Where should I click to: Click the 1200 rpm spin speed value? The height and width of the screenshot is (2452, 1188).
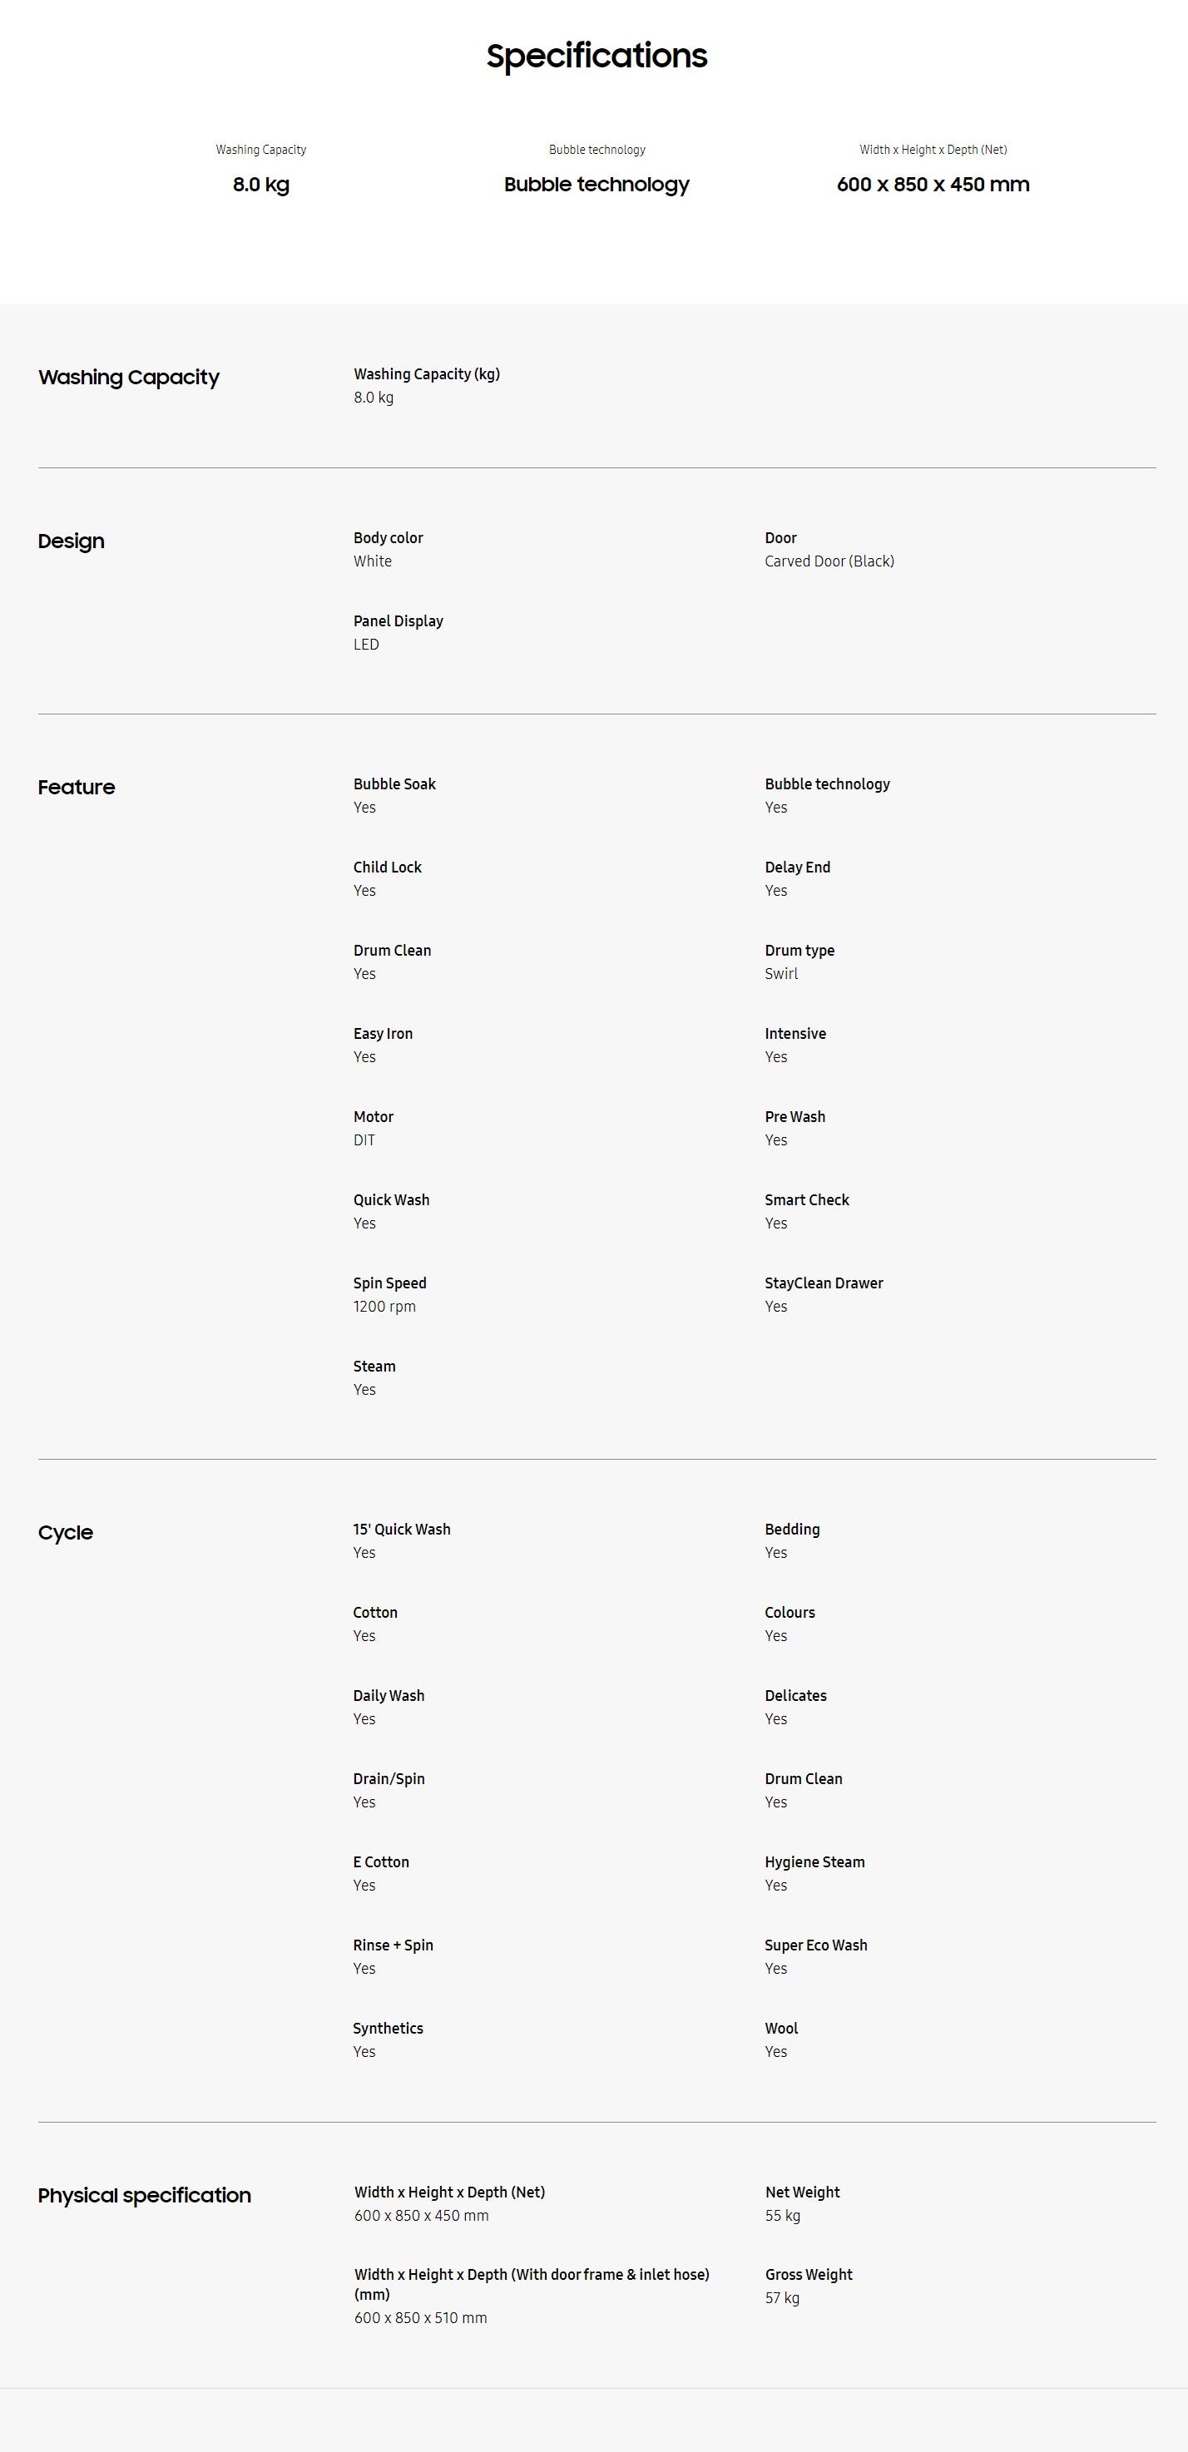(384, 1307)
